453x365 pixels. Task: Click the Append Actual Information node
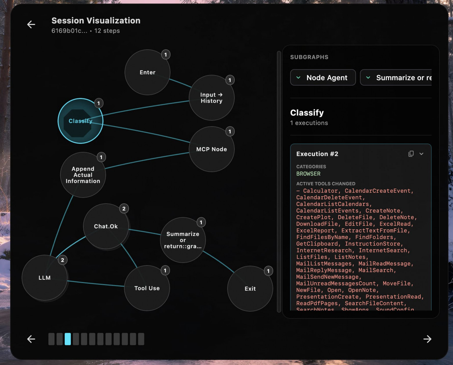pos(83,175)
